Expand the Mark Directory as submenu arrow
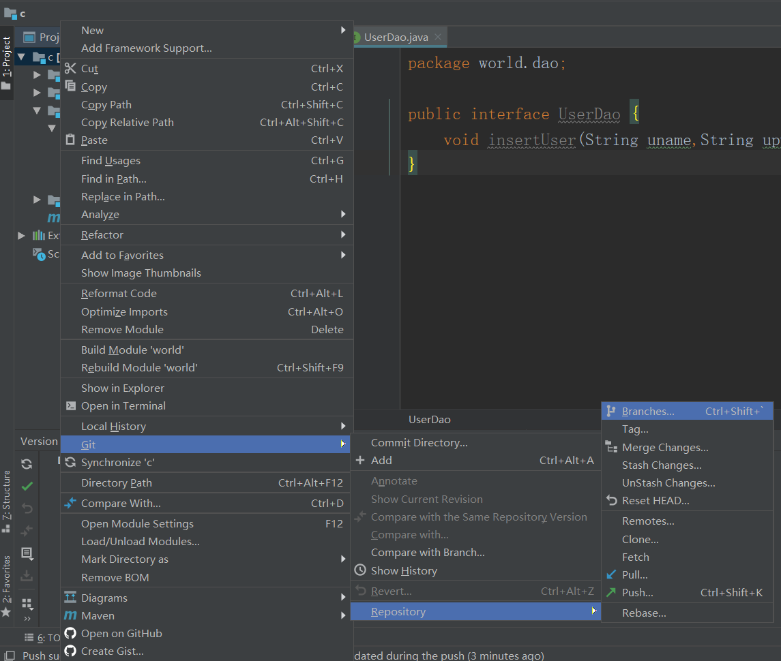Screen dimensions: 781x661 pyautogui.click(x=342, y=559)
